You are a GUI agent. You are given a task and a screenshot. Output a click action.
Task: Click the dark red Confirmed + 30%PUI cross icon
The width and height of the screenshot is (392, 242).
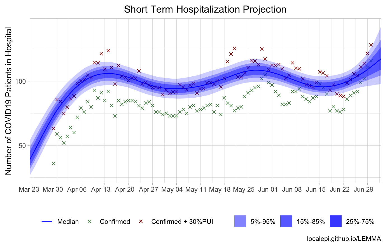click(141, 222)
